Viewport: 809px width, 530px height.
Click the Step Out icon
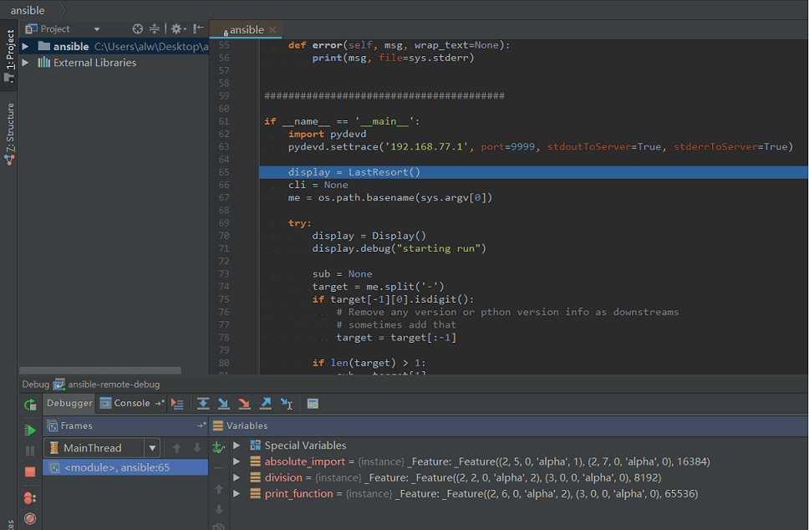(x=266, y=404)
